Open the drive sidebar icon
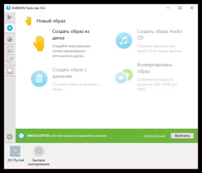The height and width of the screenshot is (173, 202). tap(10, 71)
